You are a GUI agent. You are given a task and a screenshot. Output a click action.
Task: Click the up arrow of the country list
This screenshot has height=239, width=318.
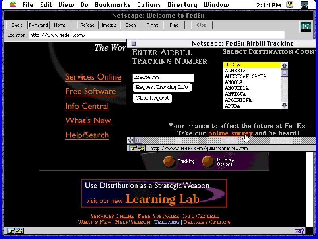tap(285, 65)
